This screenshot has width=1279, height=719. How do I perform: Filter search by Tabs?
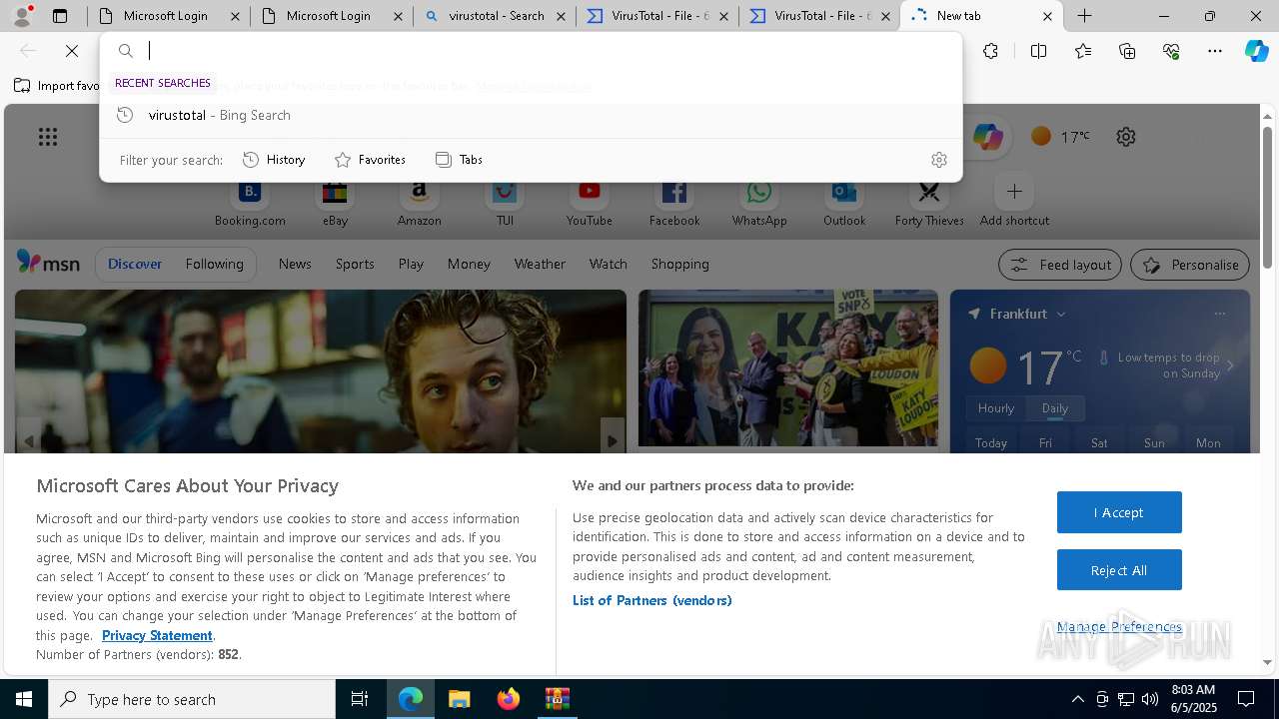(x=460, y=160)
